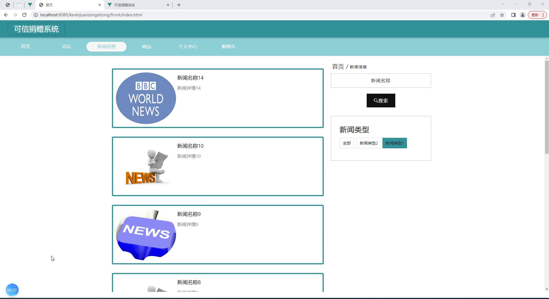This screenshot has width=549, height=299.
Task: Click the page vertical scrollbar thumb
Action: (x=547, y=107)
